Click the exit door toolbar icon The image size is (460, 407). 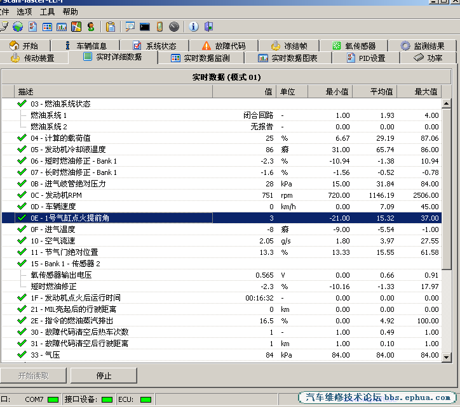click(208, 27)
